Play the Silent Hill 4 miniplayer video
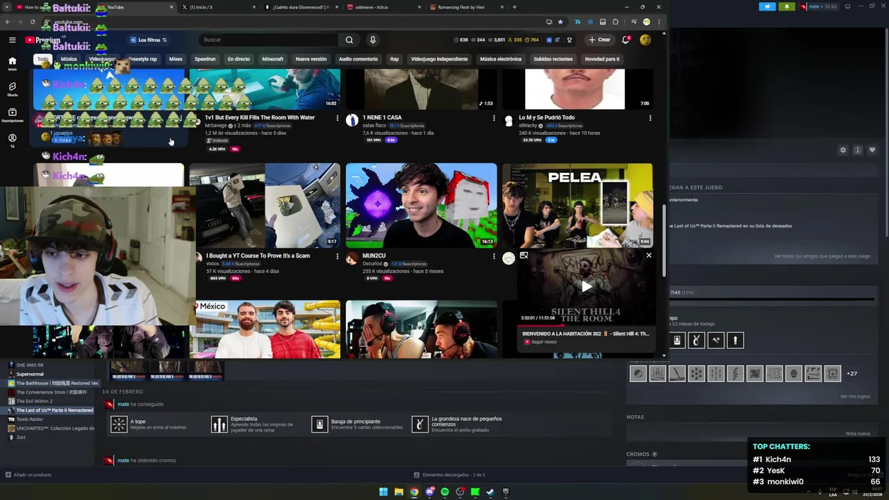The height and width of the screenshot is (500, 889). click(587, 286)
